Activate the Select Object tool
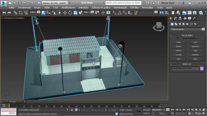 (x=43, y=13)
